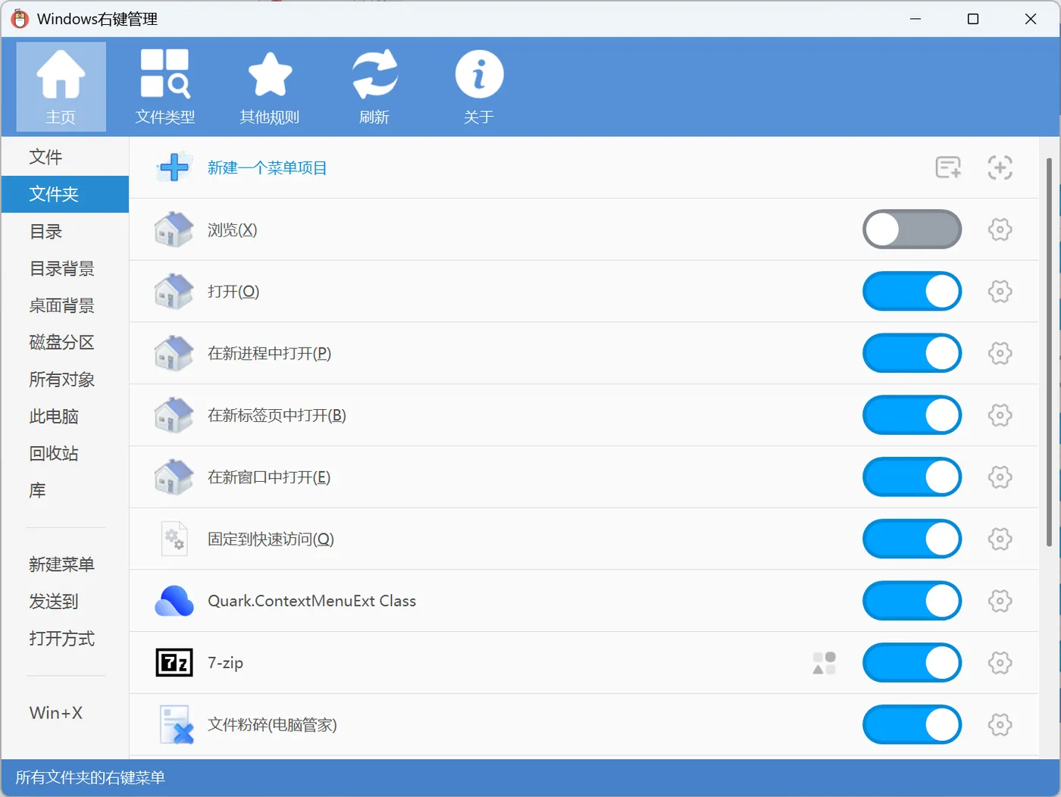Click the house icon for 在新进程中打开(P)
This screenshot has height=797, width=1061.
174,353
